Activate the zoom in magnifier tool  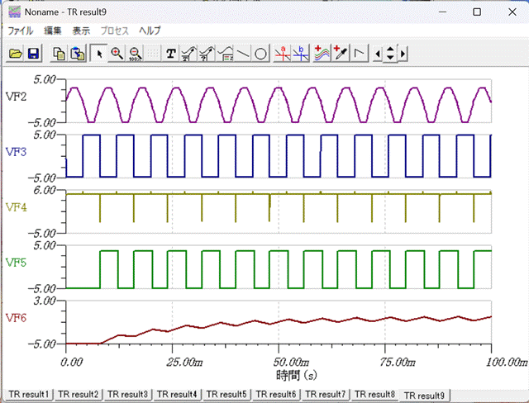click(117, 54)
